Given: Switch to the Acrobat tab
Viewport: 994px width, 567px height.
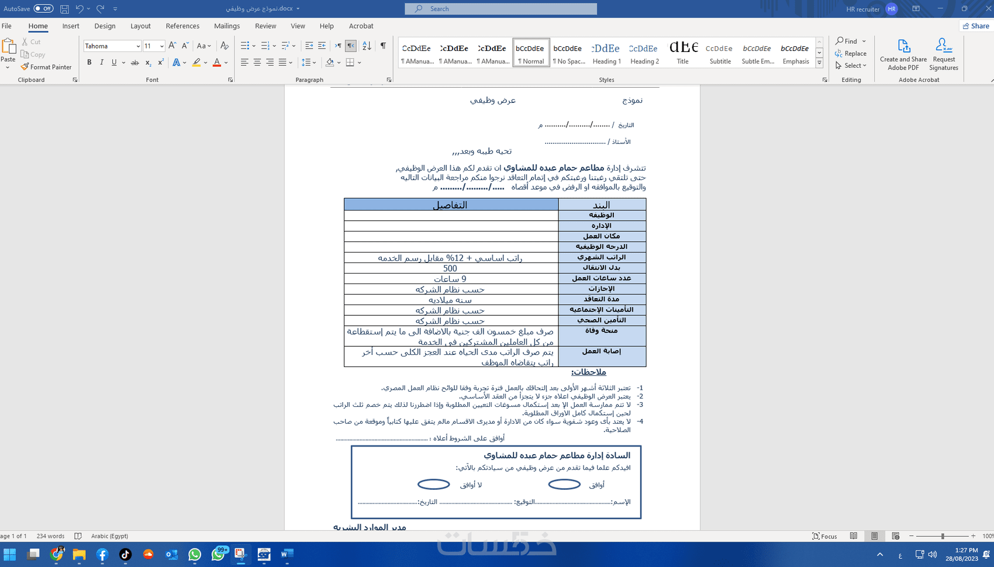Looking at the screenshot, I should point(361,26).
